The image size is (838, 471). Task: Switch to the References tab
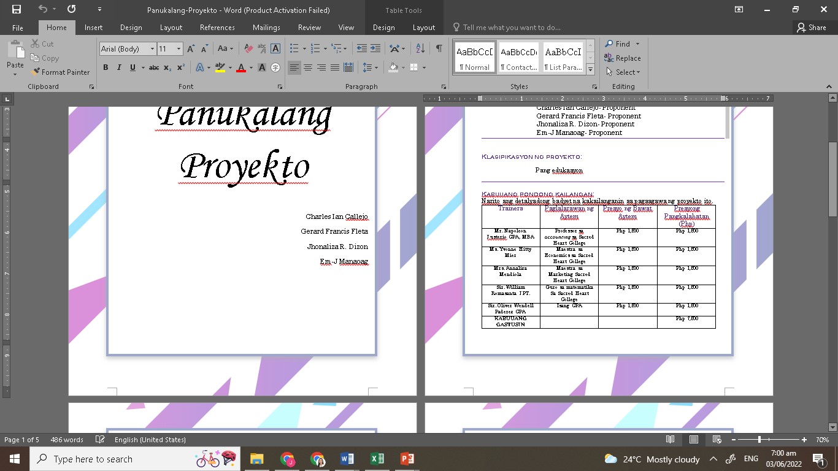coord(217,28)
